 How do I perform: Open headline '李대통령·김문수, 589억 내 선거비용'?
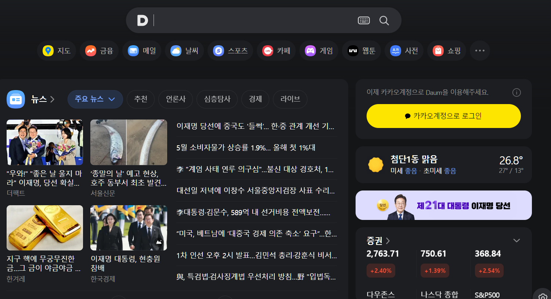click(253, 212)
